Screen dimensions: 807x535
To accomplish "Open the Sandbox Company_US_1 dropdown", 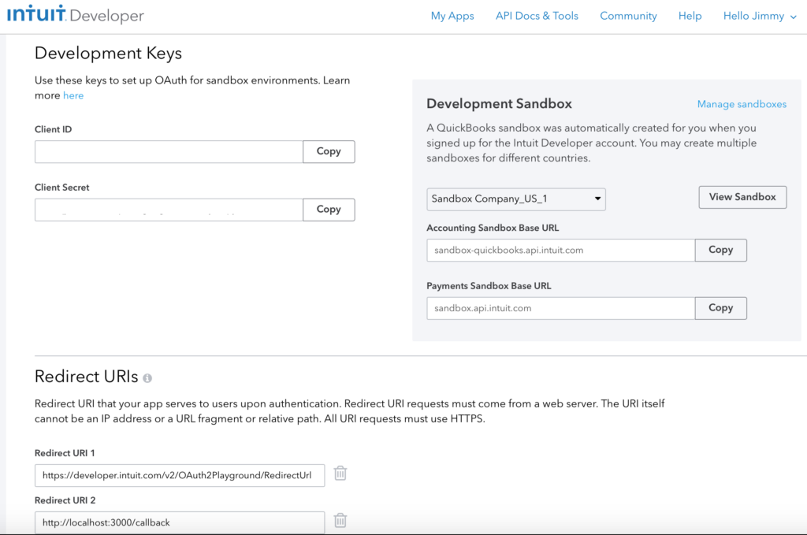I will 515,199.
